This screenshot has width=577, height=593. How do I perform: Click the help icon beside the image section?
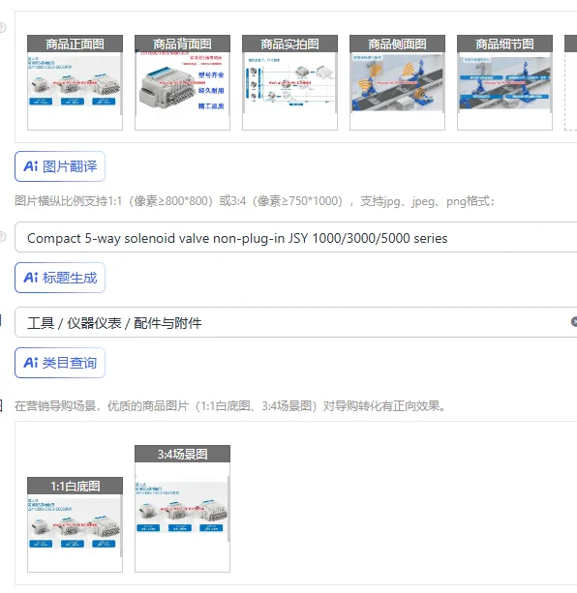pyautogui.click(x=2, y=27)
